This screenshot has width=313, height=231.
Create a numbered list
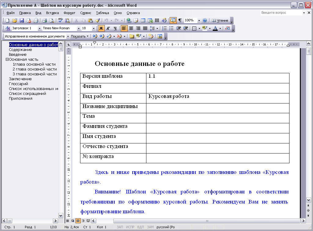[164, 28]
